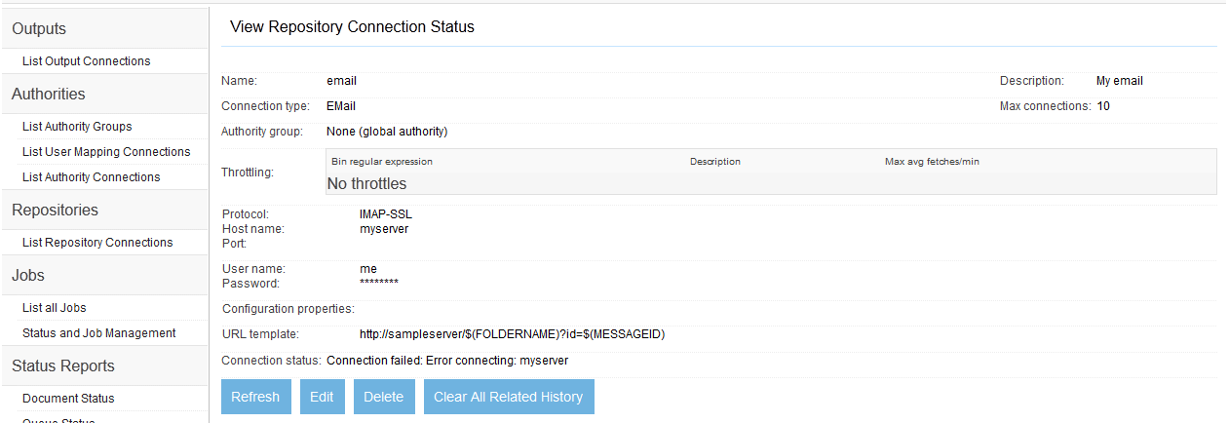Open List Authority Connections

pyautogui.click(x=91, y=177)
